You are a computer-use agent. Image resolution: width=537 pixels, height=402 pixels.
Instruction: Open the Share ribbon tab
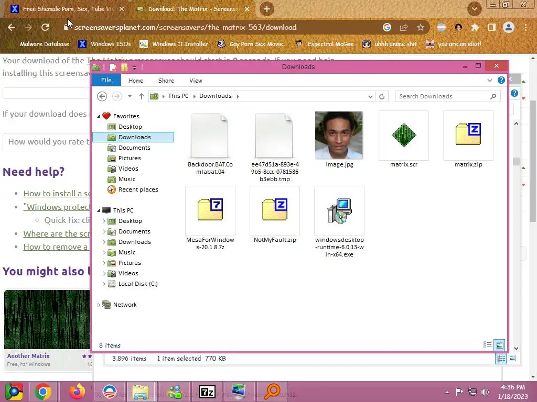click(x=166, y=81)
